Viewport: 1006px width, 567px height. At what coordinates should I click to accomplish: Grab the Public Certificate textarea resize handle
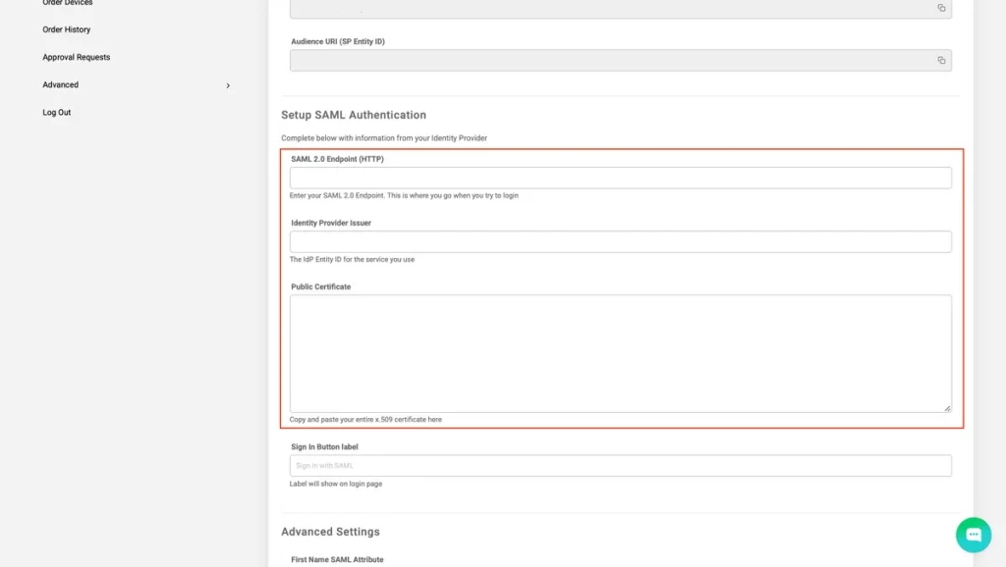[947, 408]
